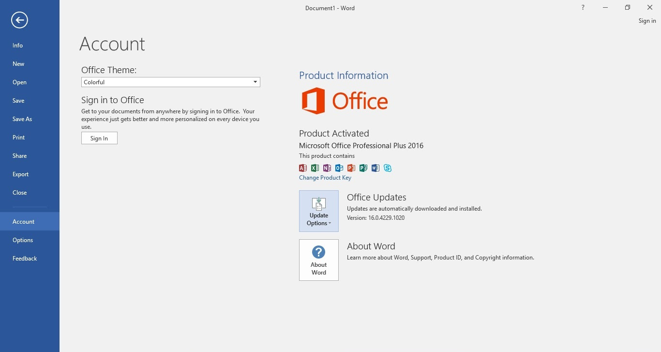The height and width of the screenshot is (352, 661).
Task: Click the large Office logo
Action: pyautogui.click(x=345, y=101)
